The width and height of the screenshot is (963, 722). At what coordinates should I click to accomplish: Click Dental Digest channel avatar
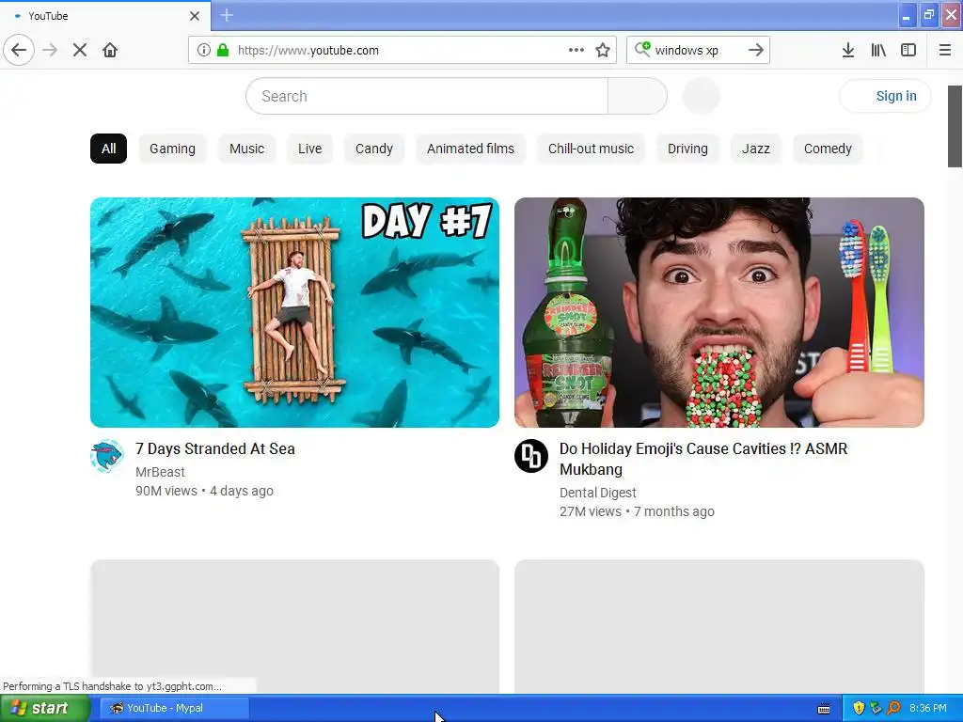click(x=531, y=456)
